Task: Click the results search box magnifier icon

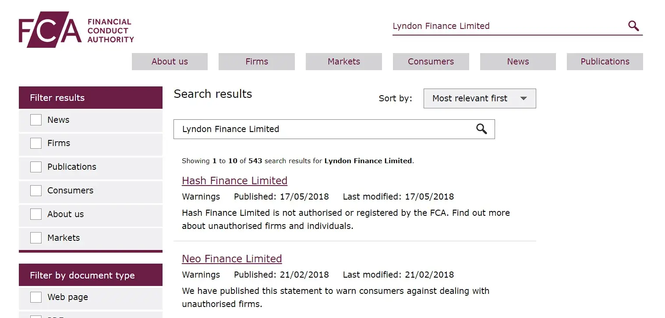Action: click(481, 129)
